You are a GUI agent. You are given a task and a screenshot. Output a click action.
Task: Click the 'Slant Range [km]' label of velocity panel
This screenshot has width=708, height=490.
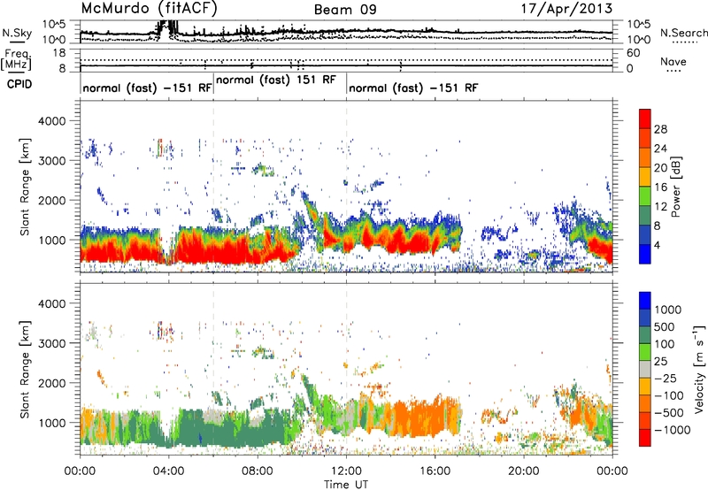tap(25, 369)
